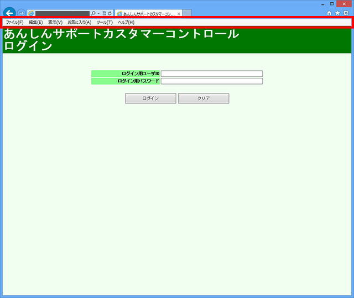This screenshot has height=298, width=354.
Task: Click the search magnifier in address bar
Action: pyautogui.click(x=93, y=13)
